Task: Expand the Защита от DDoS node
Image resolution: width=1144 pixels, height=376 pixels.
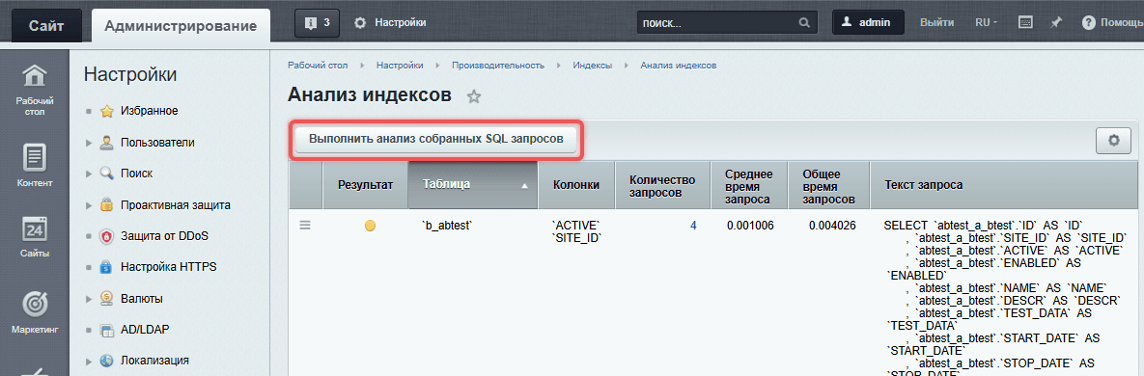Action: pos(89,236)
